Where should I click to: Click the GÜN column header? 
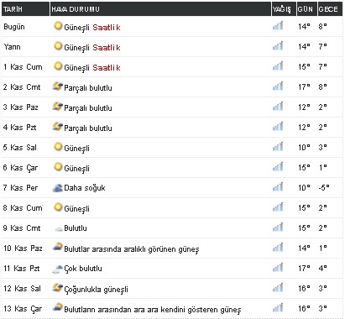tap(306, 9)
